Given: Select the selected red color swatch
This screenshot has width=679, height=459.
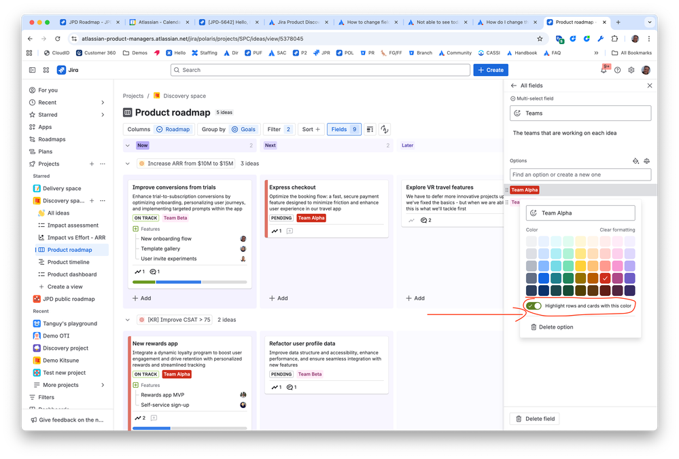Looking at the screenshot, I should point(606,278).
